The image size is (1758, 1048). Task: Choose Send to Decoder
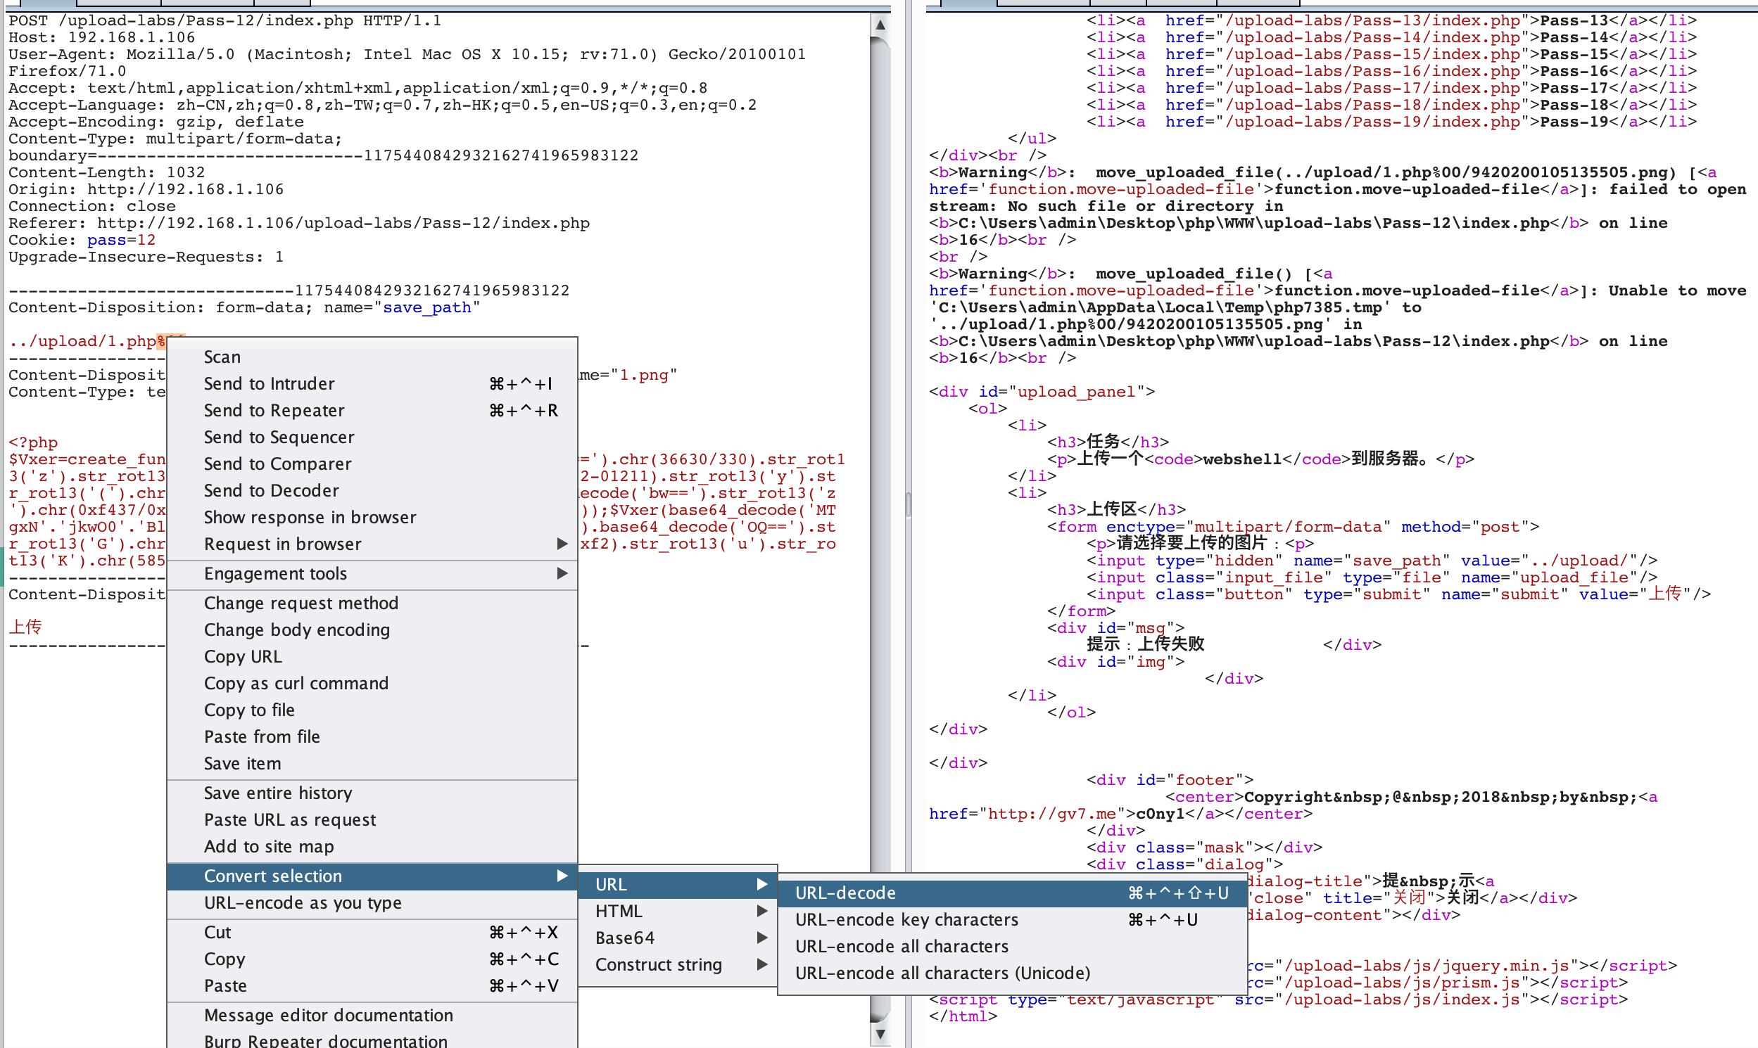point(372,491)
